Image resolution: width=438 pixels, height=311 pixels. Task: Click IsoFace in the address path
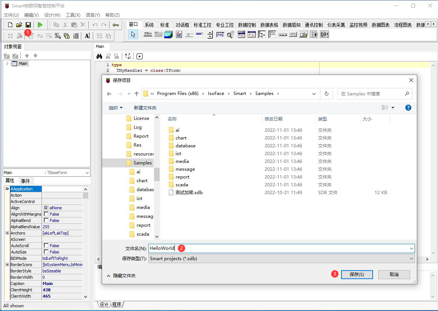click(x=216, y=94)
